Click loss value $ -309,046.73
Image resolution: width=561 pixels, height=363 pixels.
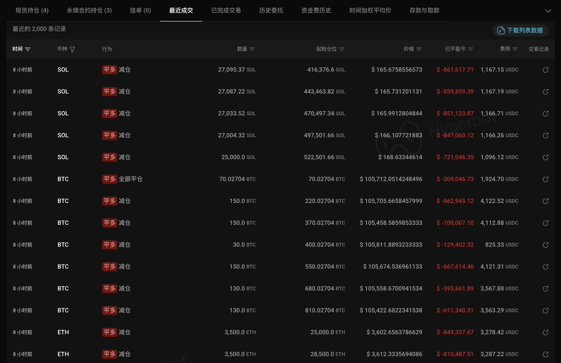click(x=455, y=179)
